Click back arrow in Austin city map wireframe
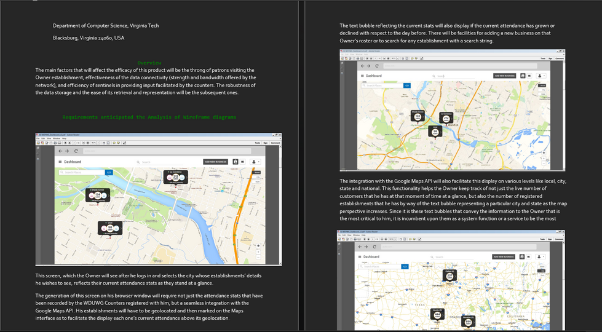This screenshot has width=602, height=332. coord(362,66)
